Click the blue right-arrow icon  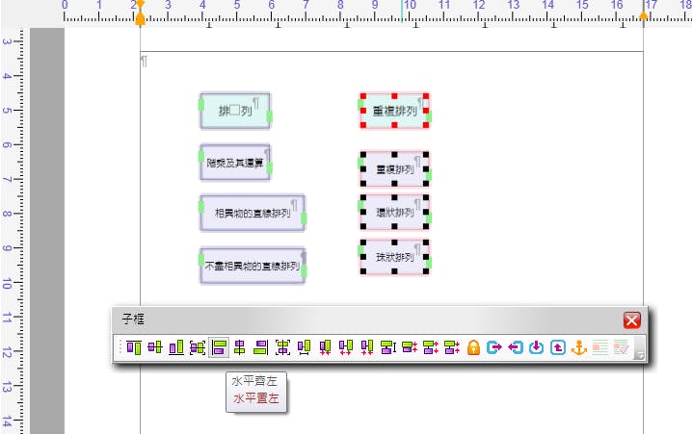494,347
